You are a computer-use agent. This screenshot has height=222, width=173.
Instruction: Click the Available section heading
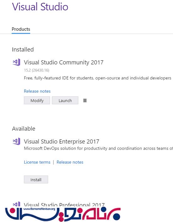click(x=24, y=129)
